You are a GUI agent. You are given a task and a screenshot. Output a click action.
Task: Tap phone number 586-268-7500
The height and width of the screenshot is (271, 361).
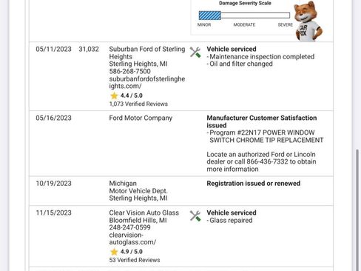click(x=129, y=71)
